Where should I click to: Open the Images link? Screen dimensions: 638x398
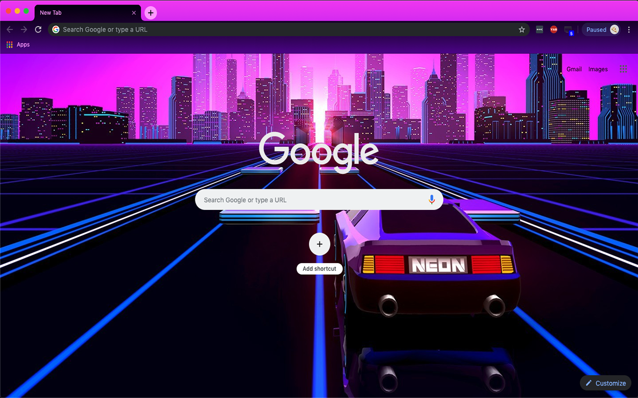[598, 69]
